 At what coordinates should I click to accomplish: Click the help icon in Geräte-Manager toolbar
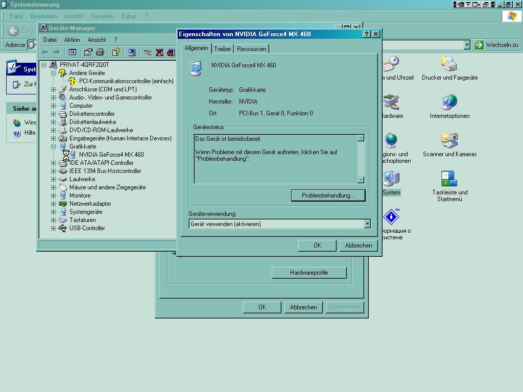(116, 52)
